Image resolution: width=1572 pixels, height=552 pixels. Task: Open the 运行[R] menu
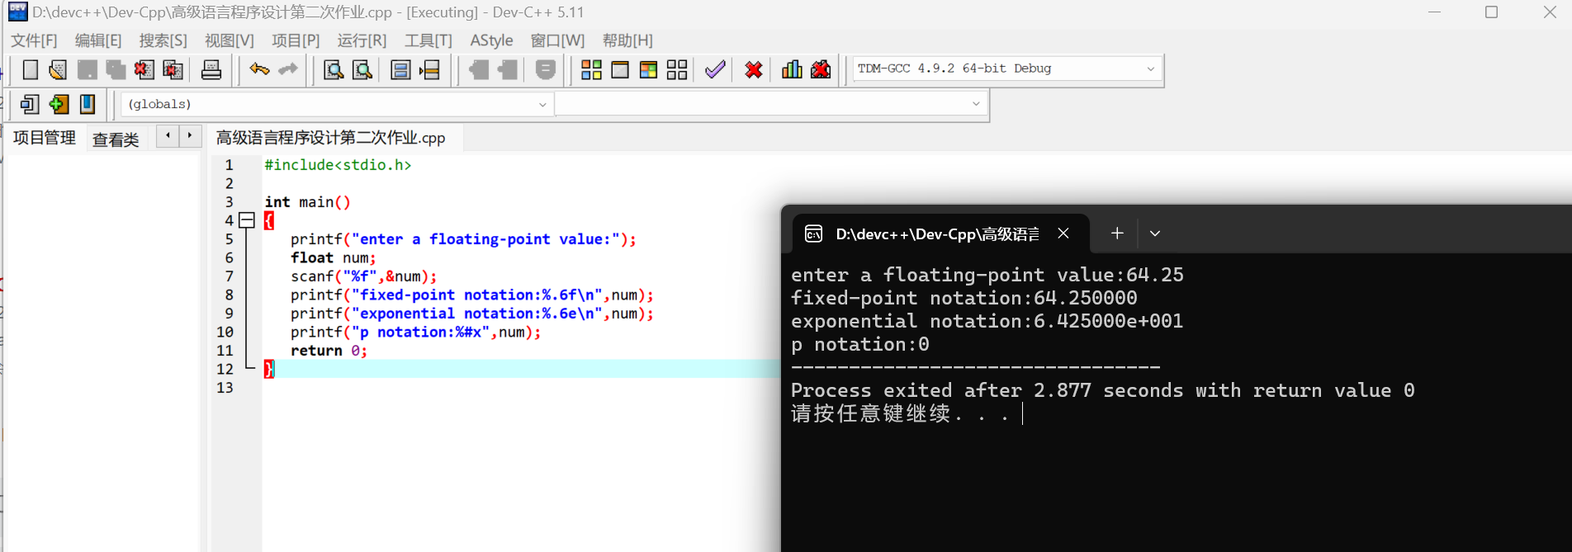pyautogui.click(x=362, y=40)
